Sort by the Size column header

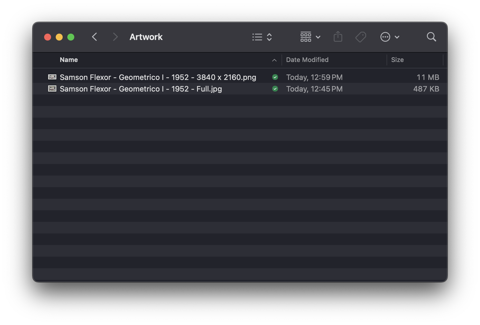pos(397,60)
